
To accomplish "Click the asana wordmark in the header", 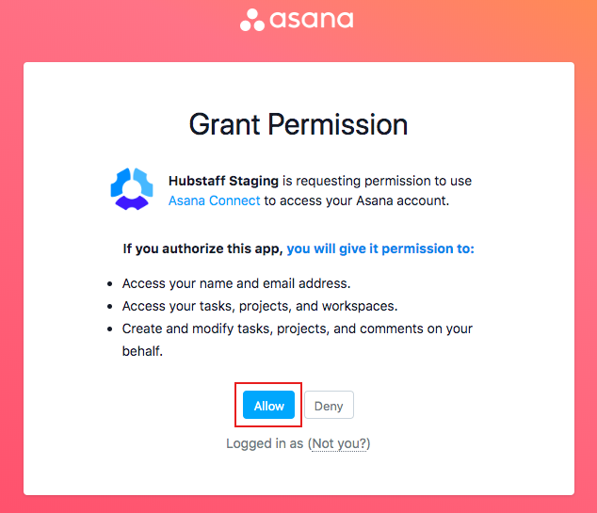I will click(x=312, y=20).
